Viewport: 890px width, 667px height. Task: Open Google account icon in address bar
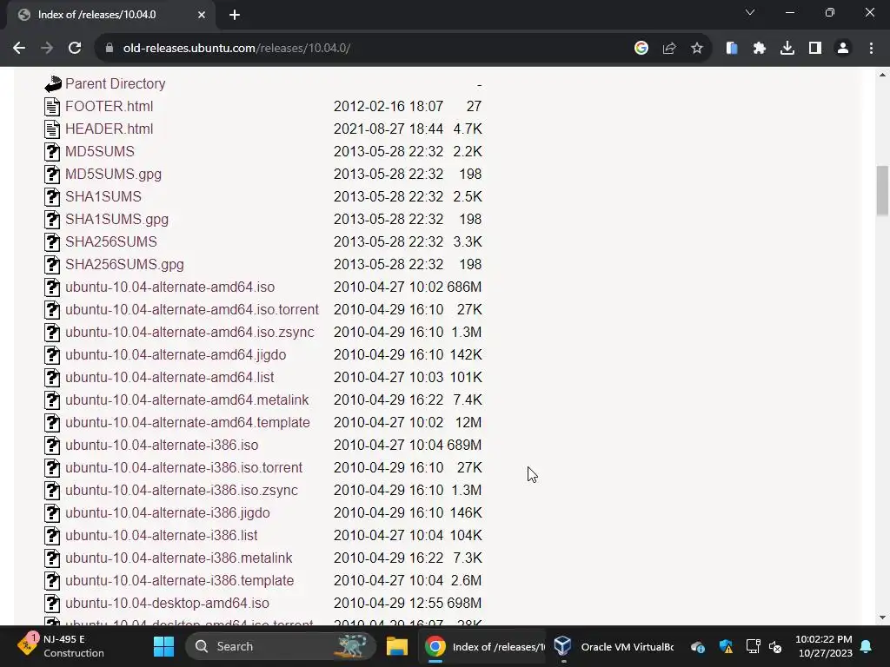[641, 49]
